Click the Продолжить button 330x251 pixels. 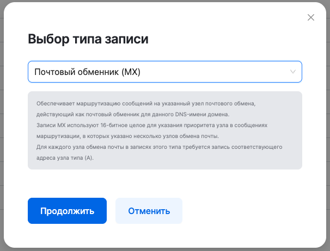coord(67,211)
